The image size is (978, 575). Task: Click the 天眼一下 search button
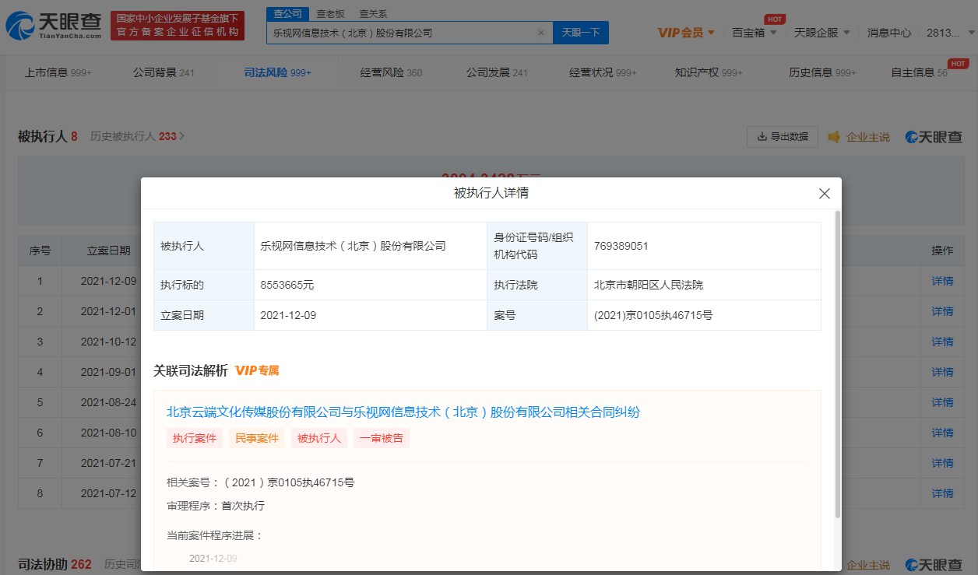581,33
